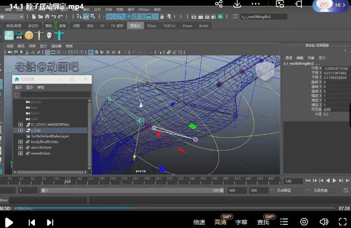Click the skull mask shelf icon

(x=49, y=35)
